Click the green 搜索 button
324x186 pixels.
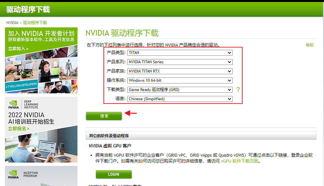click(x=104, y=116)
